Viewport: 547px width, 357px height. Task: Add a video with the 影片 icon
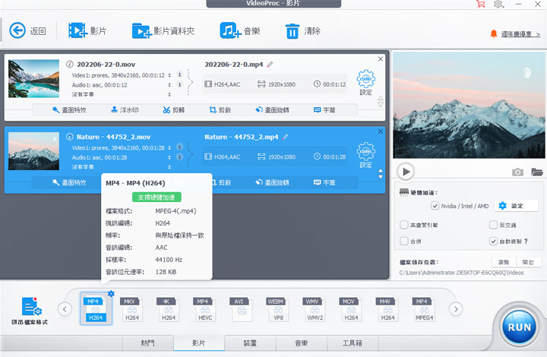77,30
